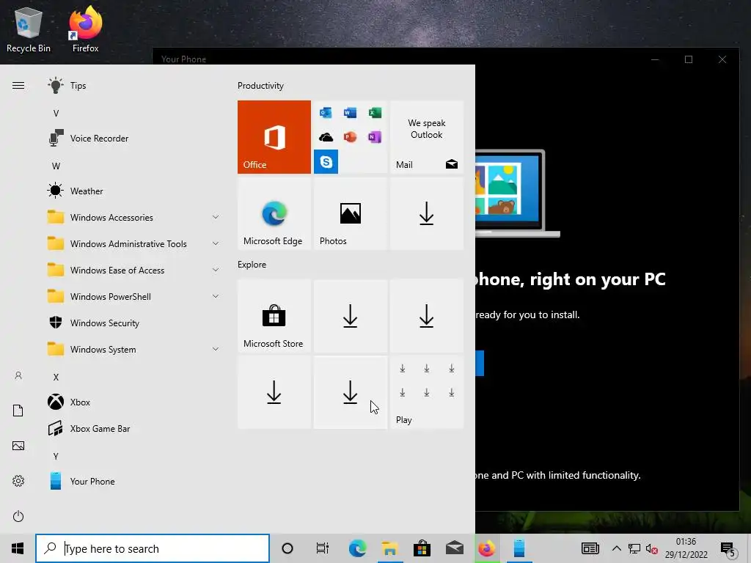Open Documents from Start sidebar
751x563 pixels.
(x=18, y=411)
